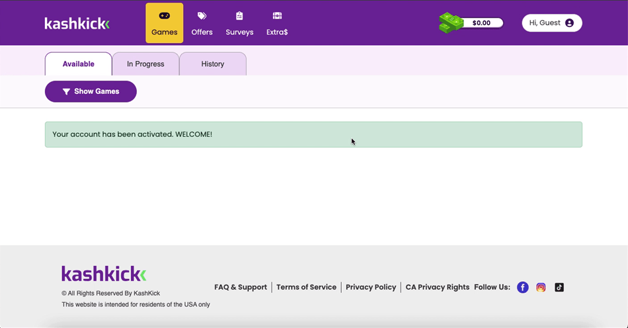Open the Privacy Policy link
Screen dimensions: 628x328
(371, 287)
